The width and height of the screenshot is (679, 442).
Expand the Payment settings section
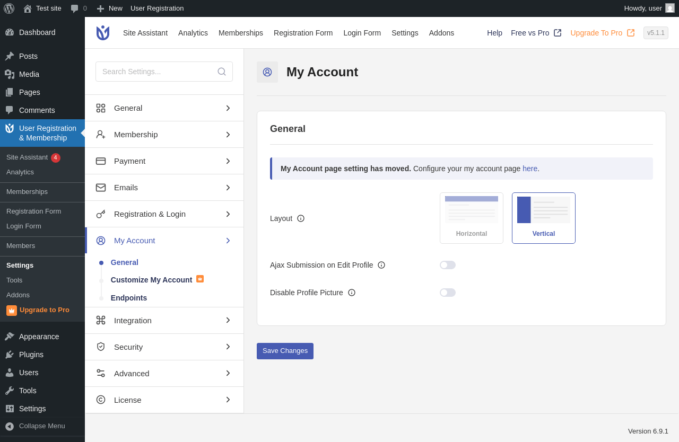(164, 161)
